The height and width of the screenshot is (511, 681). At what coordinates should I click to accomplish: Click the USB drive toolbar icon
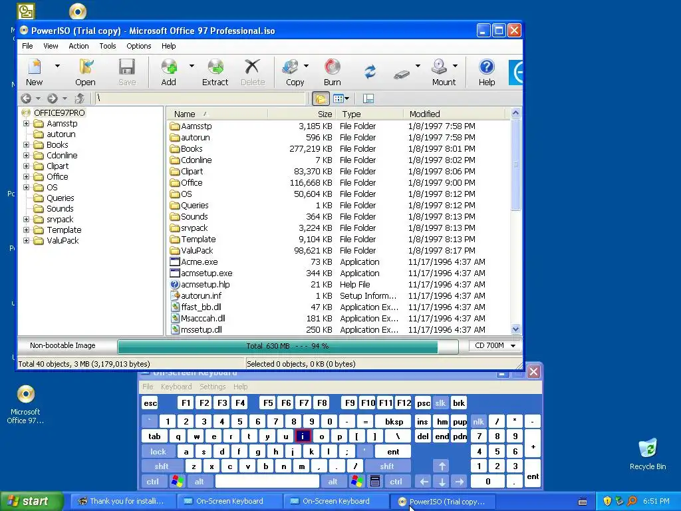click(402, 75)
